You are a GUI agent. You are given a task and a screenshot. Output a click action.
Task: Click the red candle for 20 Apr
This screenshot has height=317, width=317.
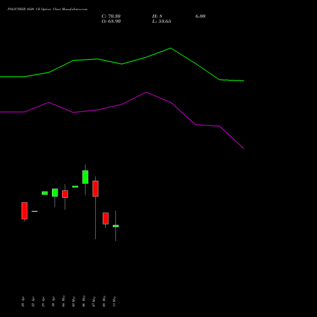point(25,210)
